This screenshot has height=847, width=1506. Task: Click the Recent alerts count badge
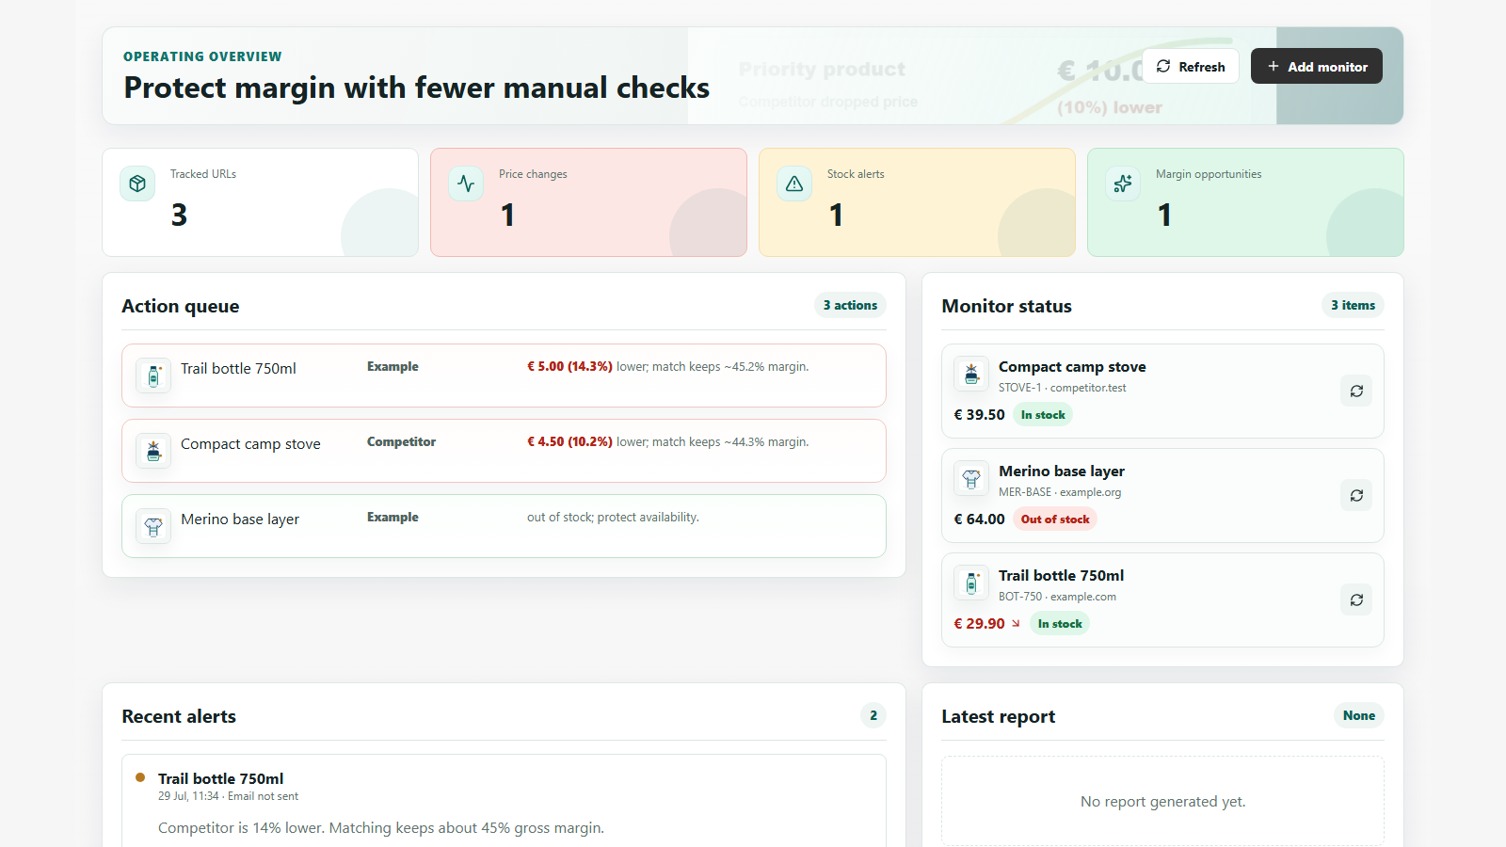(x=873, y=715)
